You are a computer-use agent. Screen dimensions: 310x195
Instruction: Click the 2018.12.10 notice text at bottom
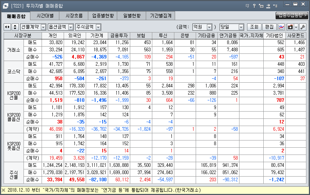pos(101,190)
